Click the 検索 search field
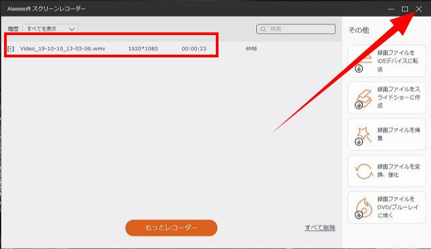The image size is (431, 249). pos(295,29)
